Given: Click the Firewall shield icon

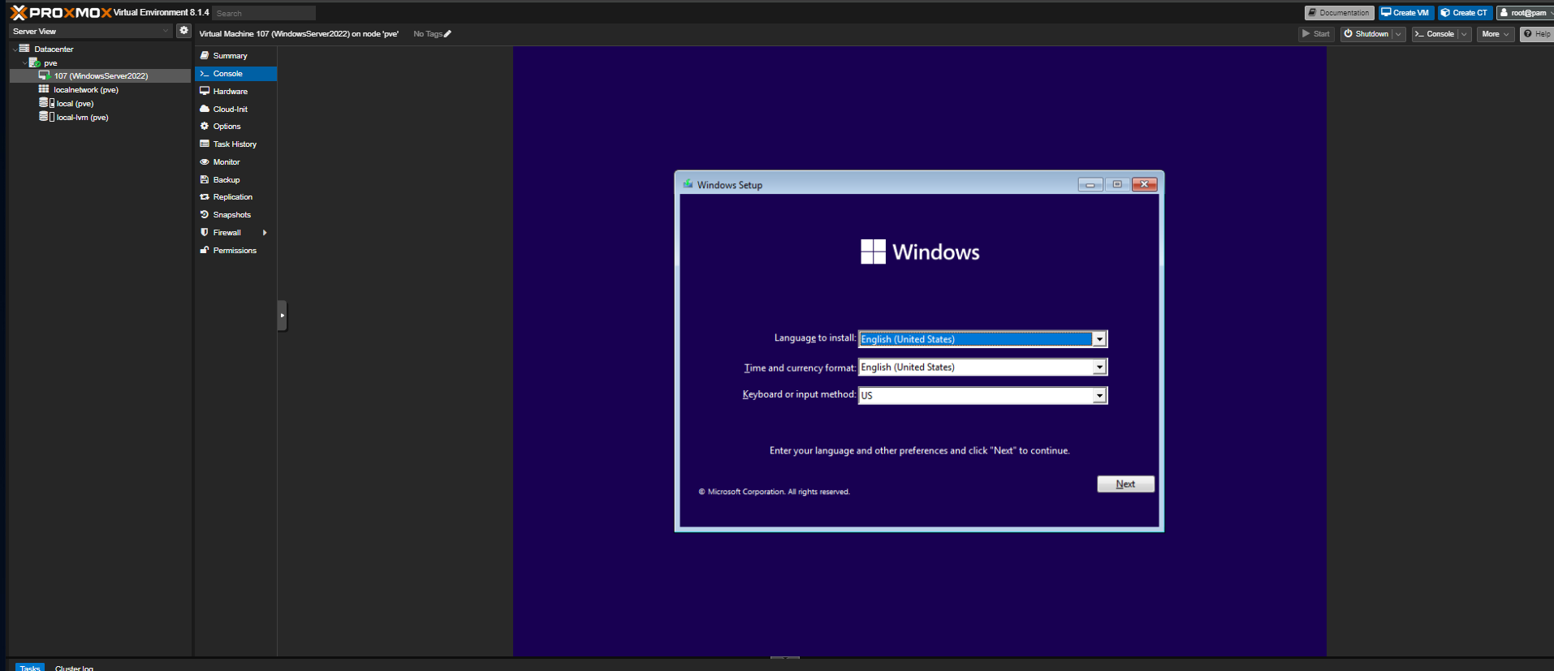Looking at the screenshot, I should point(205,232).
